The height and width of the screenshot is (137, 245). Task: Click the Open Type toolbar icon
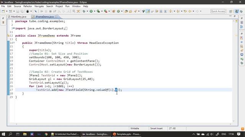tap(126, 11)
